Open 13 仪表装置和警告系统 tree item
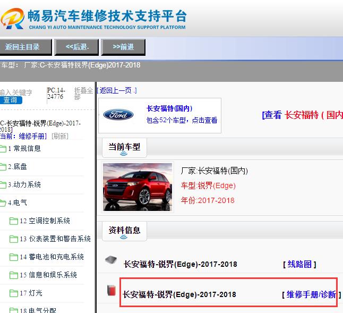This screenshot has height=313, width=343. point(55,239)
